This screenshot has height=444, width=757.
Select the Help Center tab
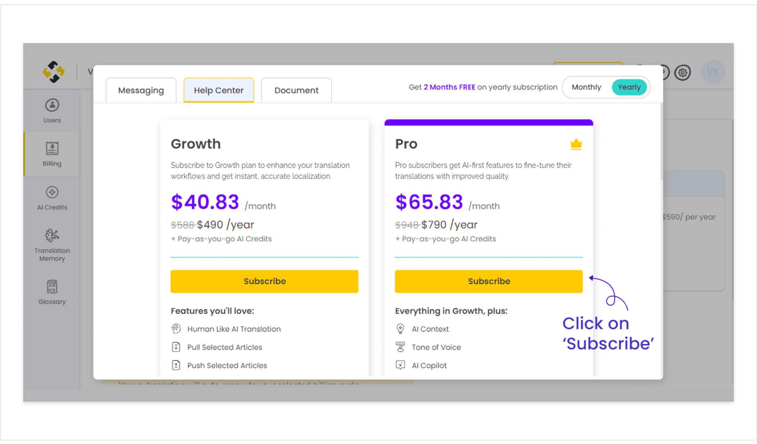click(219, 90)
